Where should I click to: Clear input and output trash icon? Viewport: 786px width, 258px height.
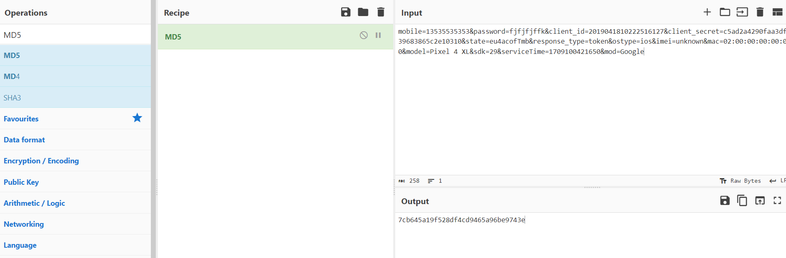(x=760, y=12)
